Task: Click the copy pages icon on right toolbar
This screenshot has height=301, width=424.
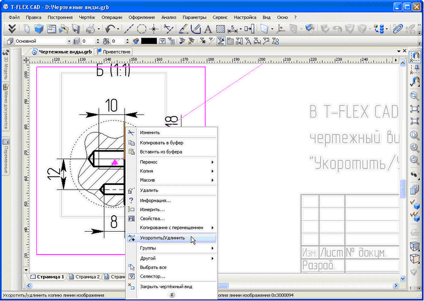Action: 414,189
